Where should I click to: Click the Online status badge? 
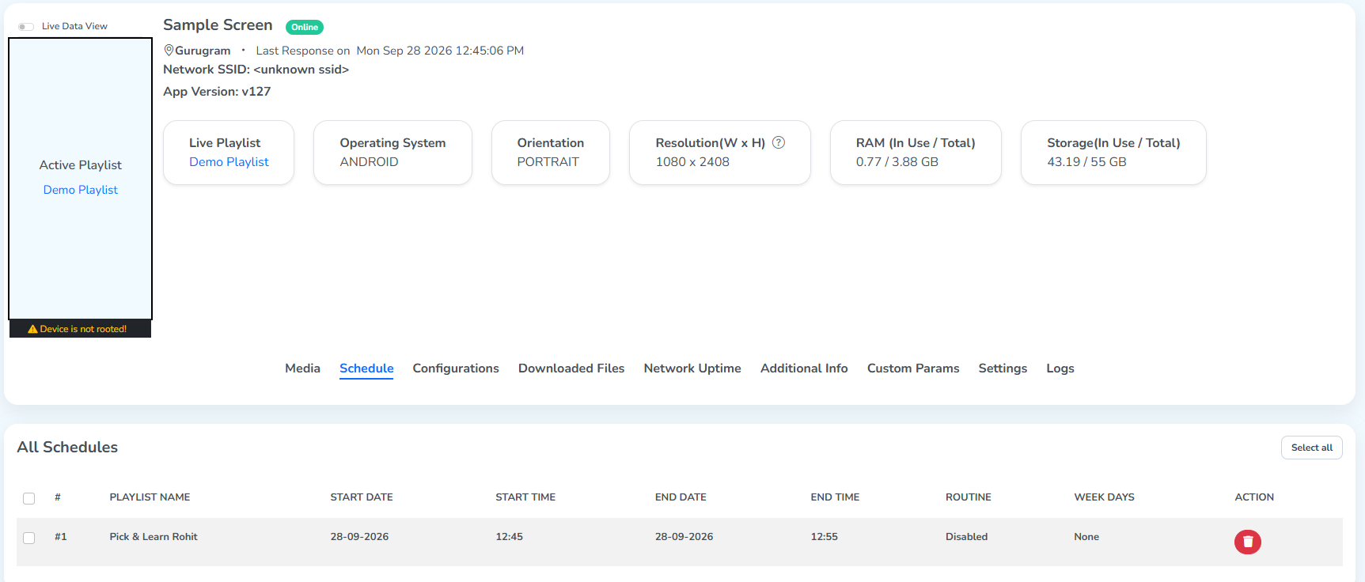pyautogui.click(x=305, y=27)
